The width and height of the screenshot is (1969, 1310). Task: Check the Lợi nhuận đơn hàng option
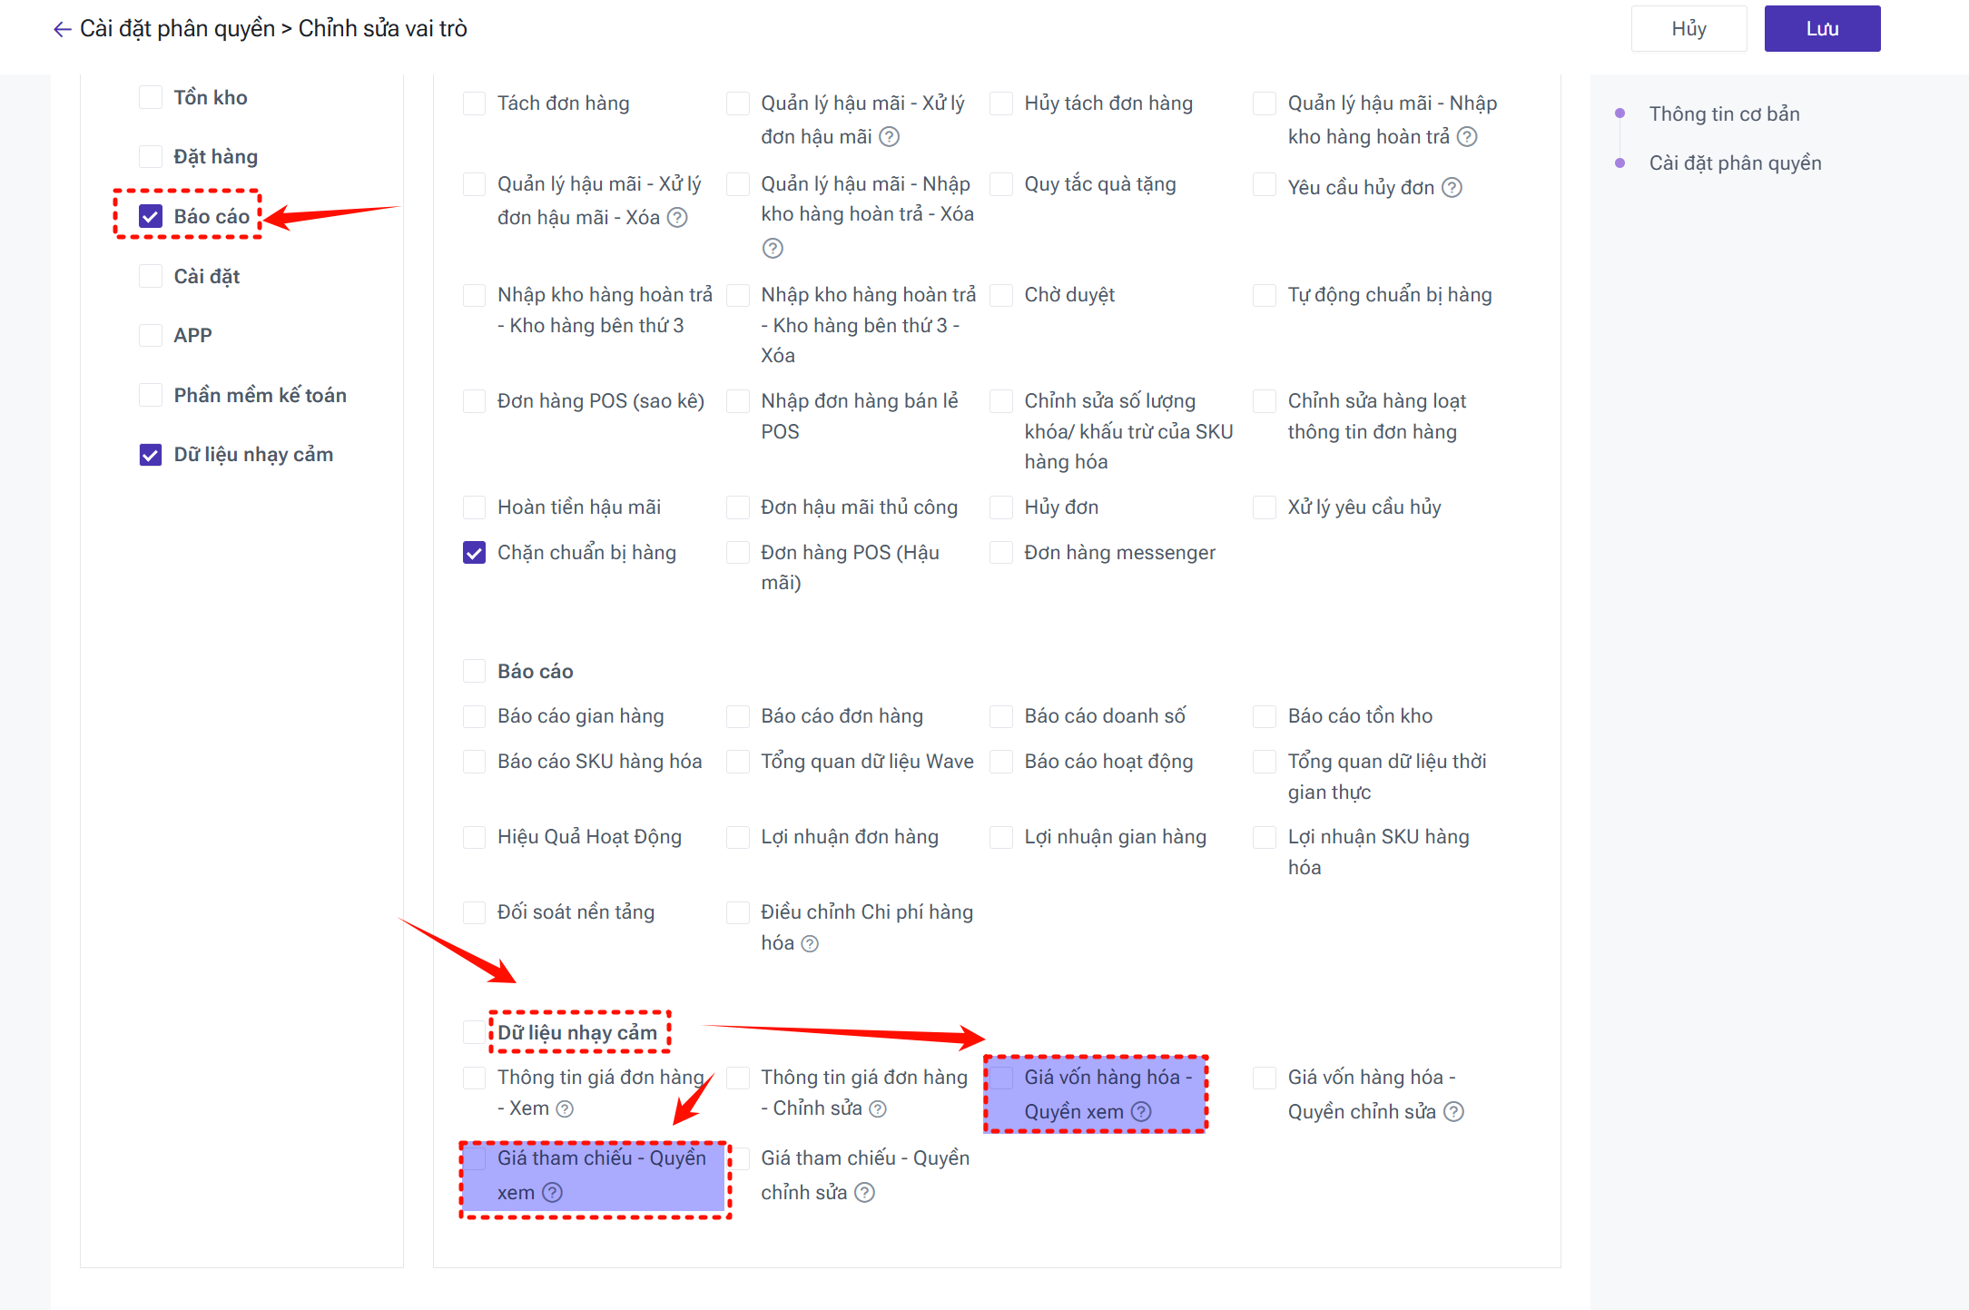pos(738,837)
